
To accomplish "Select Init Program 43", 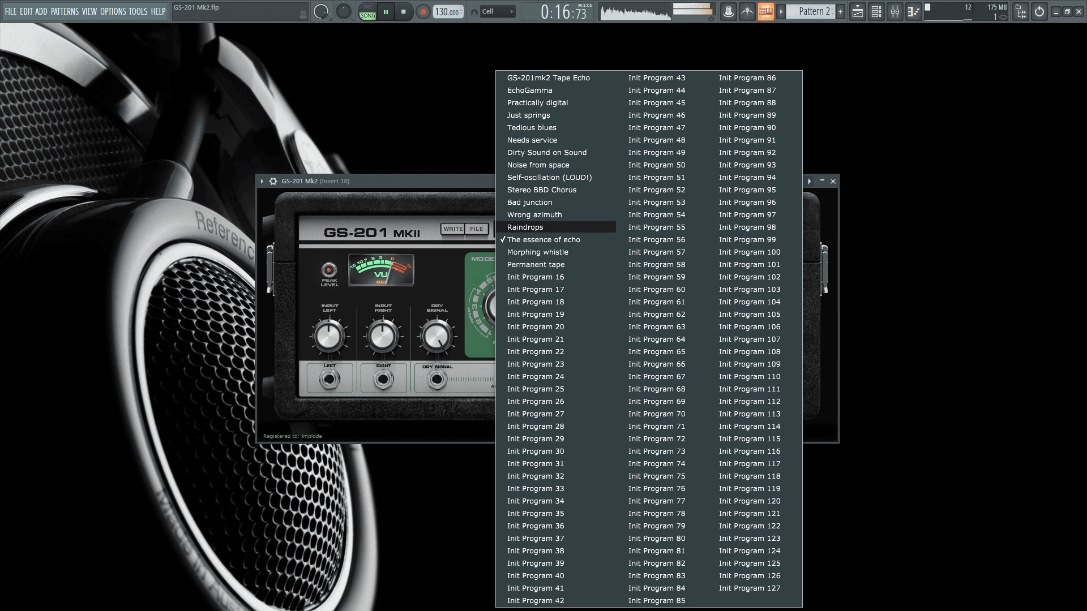I will pos(662,78).
